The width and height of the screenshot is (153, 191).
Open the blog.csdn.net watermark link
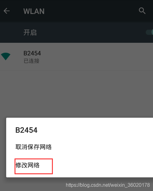click(x=108, y=185)
